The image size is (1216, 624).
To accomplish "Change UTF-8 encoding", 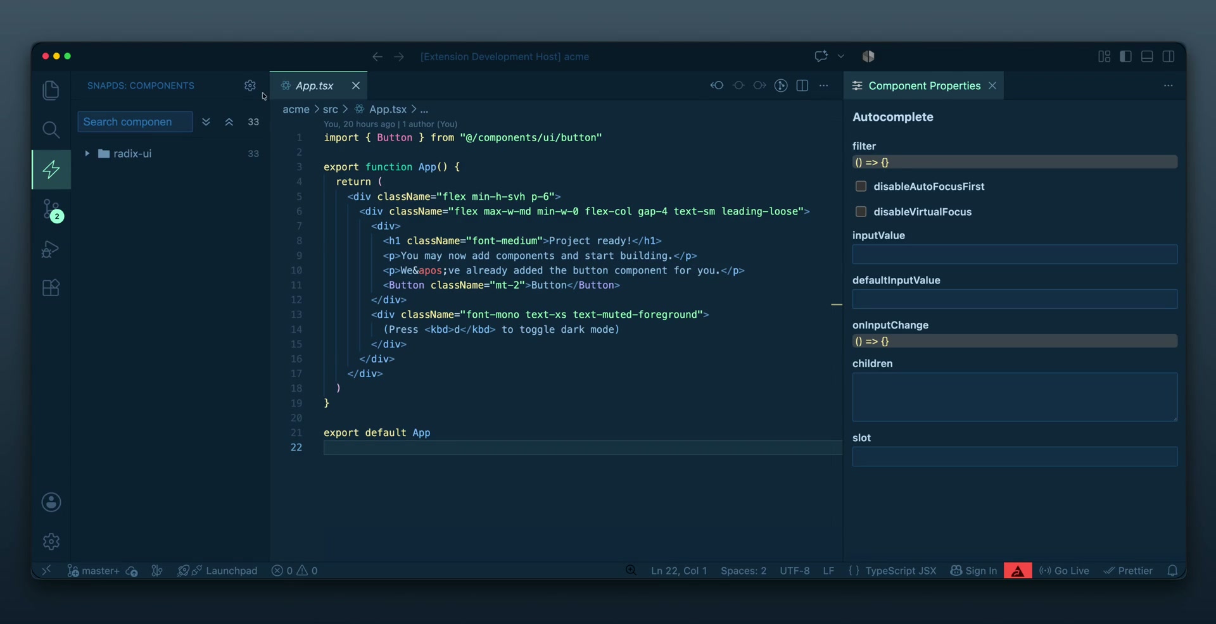I will coord(795,570).
